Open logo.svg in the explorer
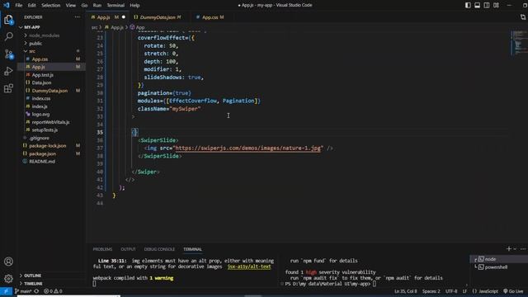This screenshot has height=297, width=528. click(51, 114)
